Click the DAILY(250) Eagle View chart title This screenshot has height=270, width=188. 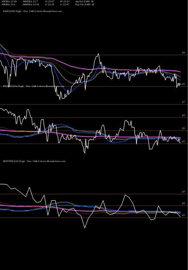[x=32, y=11]
